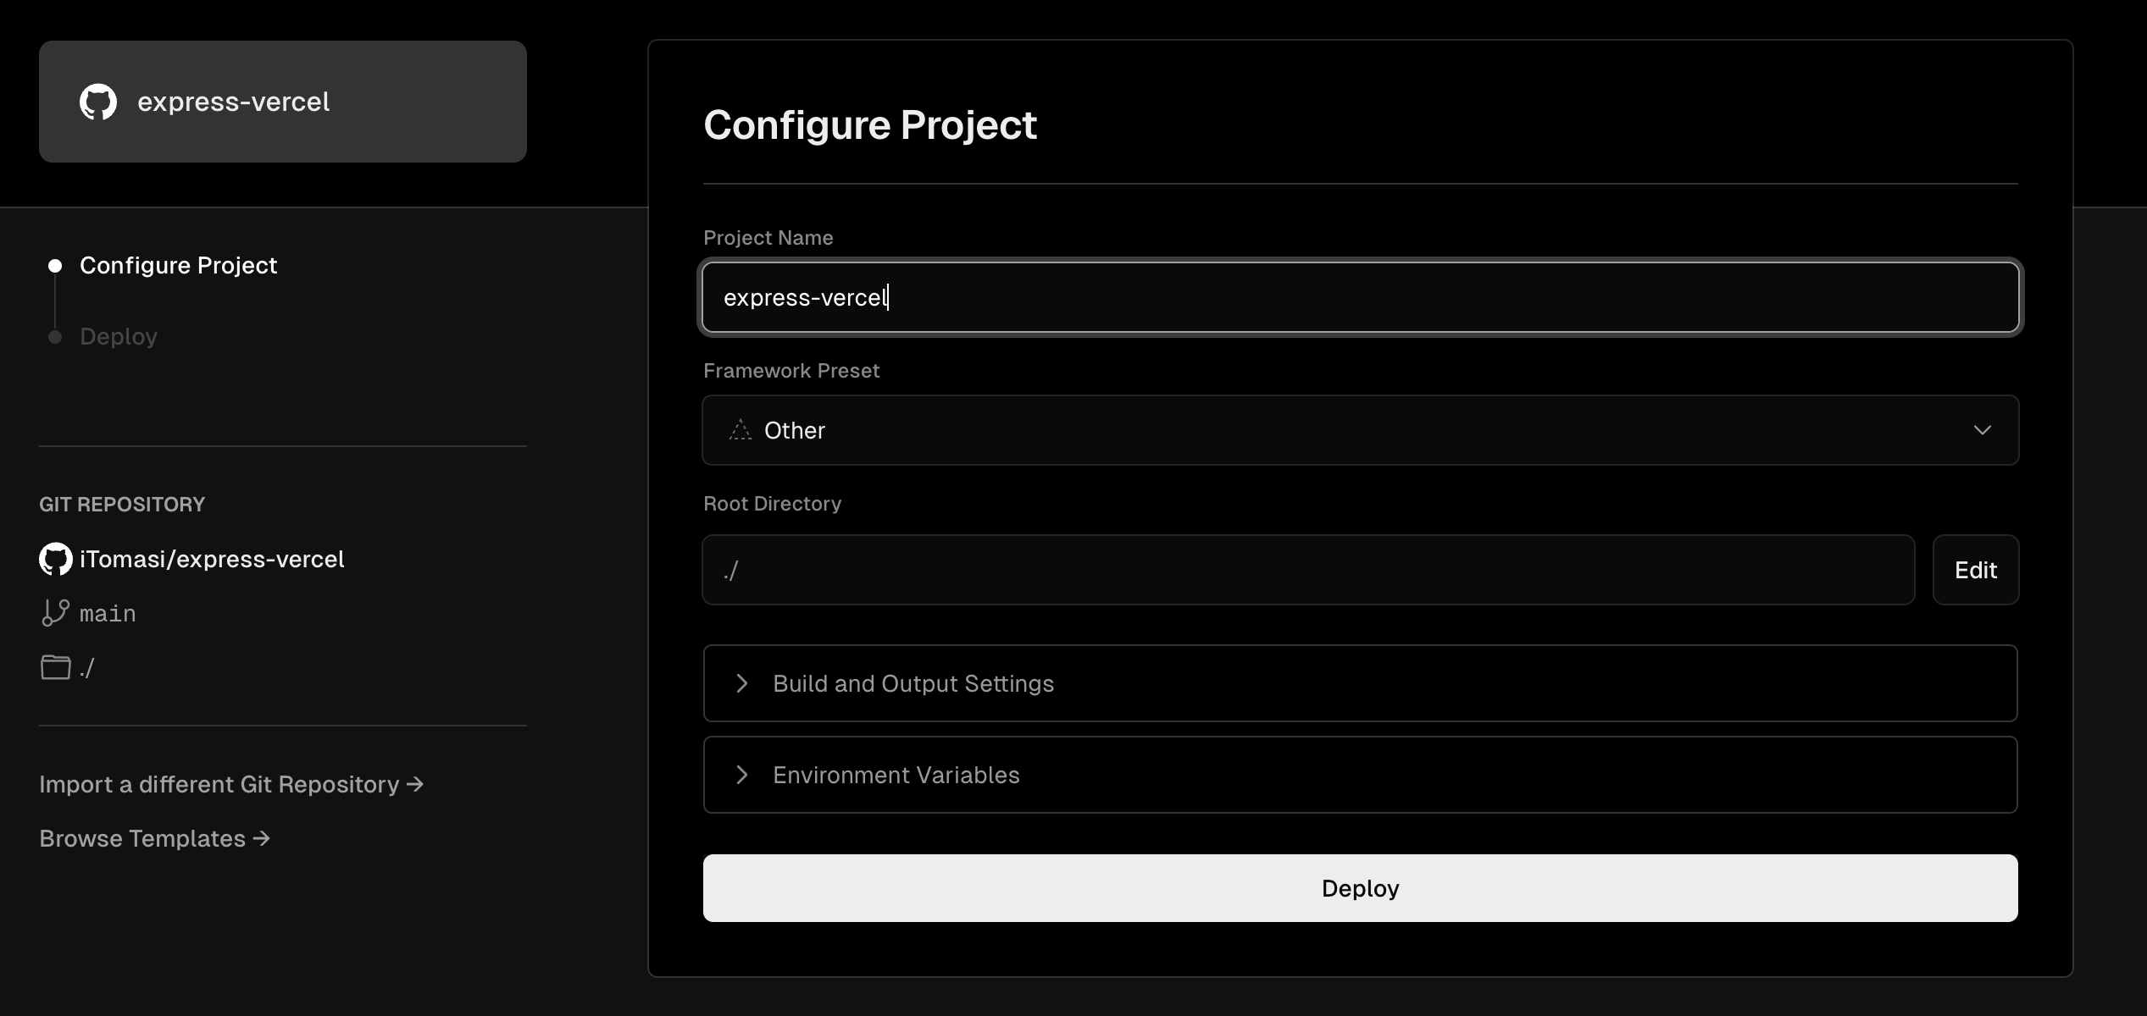Click GitHub icon next to iTomasi/express-vercel
2147x1016 pixels.
click(56, 560)
